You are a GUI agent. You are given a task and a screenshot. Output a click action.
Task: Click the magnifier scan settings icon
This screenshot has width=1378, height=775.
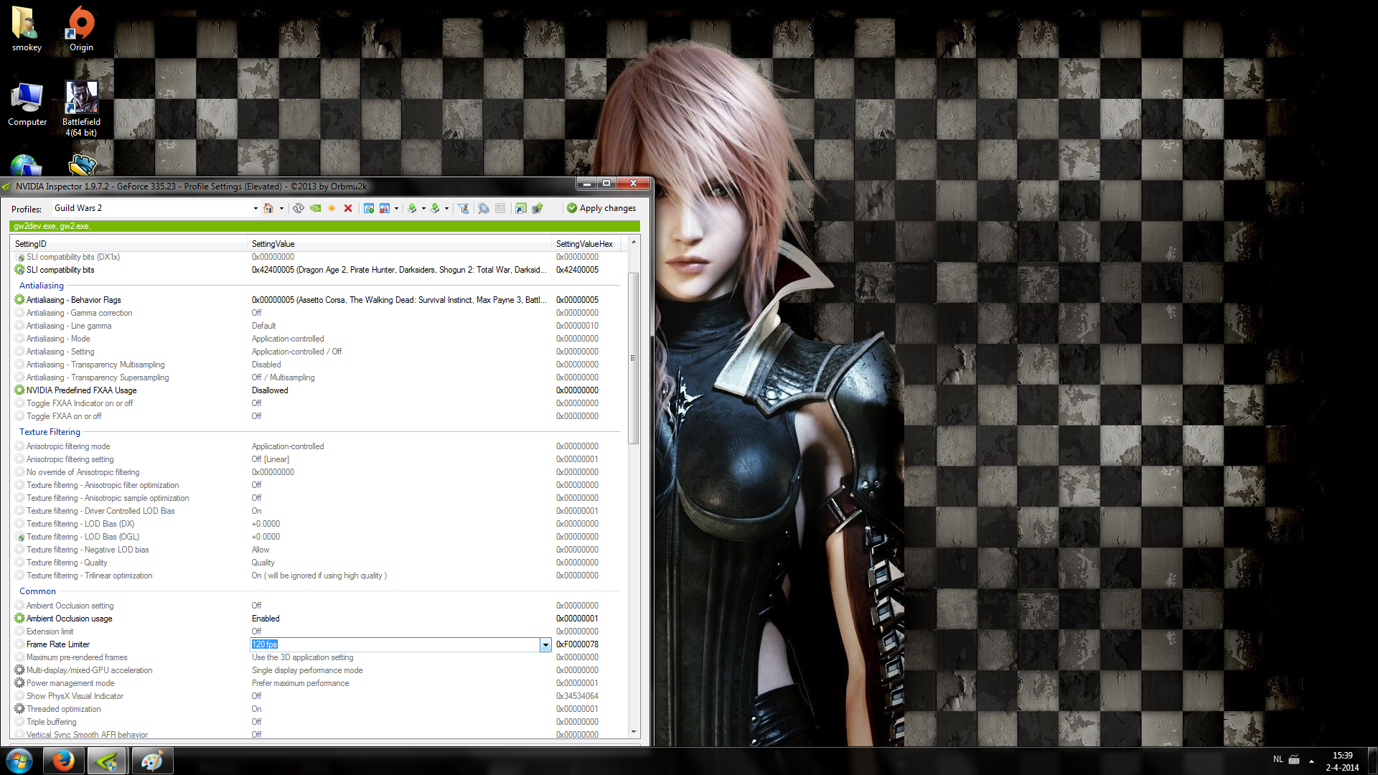[x=484, y=208]
